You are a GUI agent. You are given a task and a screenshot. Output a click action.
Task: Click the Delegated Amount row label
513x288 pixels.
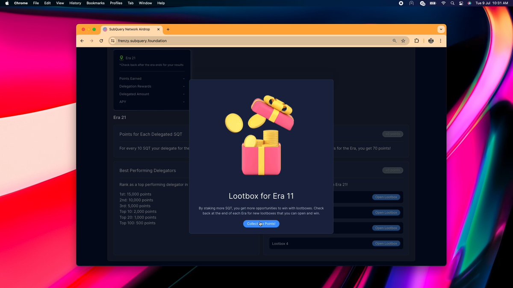(134, 94)
